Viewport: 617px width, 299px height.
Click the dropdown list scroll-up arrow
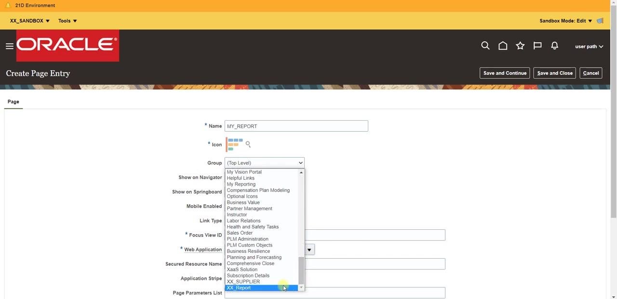(x=301, y=172)
